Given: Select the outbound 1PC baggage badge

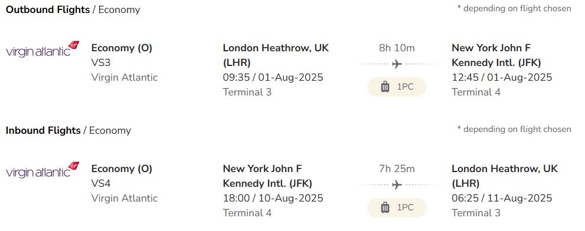Looking at the screenshot, I should [x=397, y=87].
